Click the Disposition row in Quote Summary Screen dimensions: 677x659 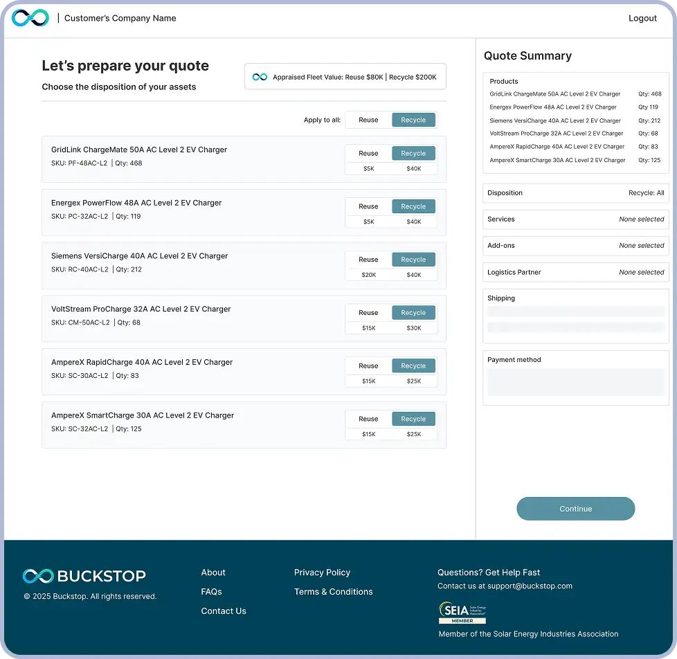point(575,193)
